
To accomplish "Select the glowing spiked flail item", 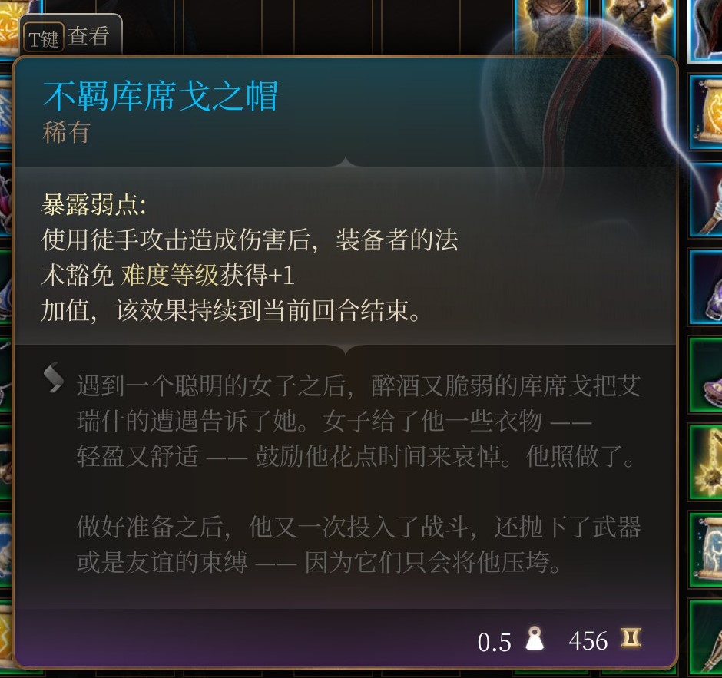I will [x=706, y=461].
